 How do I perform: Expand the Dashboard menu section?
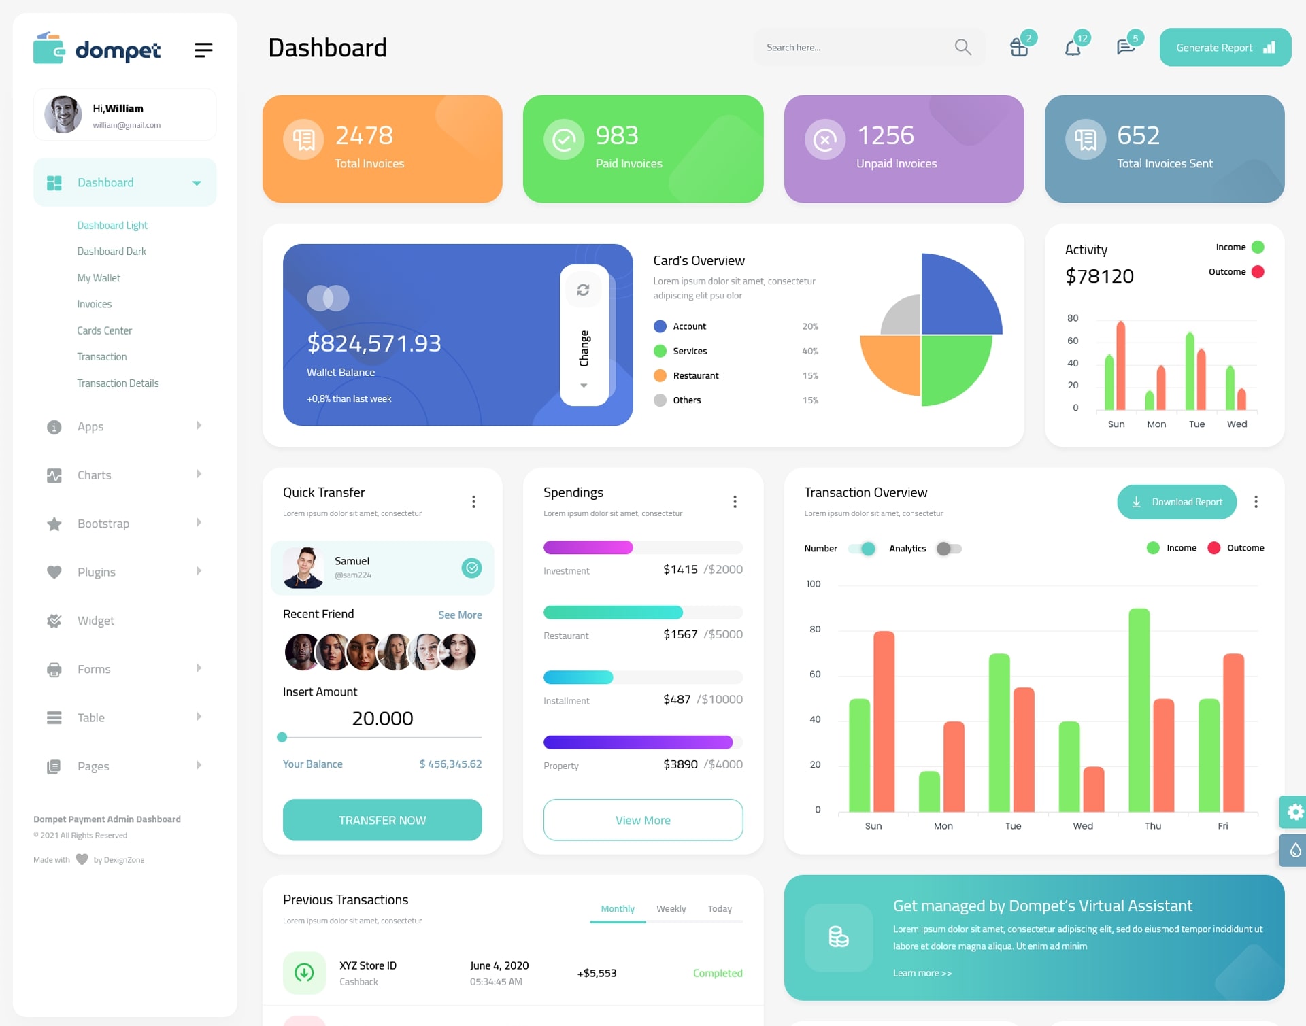pyautogui.click(x=195, y=182)
